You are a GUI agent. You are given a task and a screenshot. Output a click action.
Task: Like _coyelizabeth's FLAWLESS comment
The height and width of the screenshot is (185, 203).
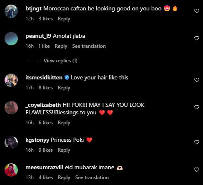(197, 107)
